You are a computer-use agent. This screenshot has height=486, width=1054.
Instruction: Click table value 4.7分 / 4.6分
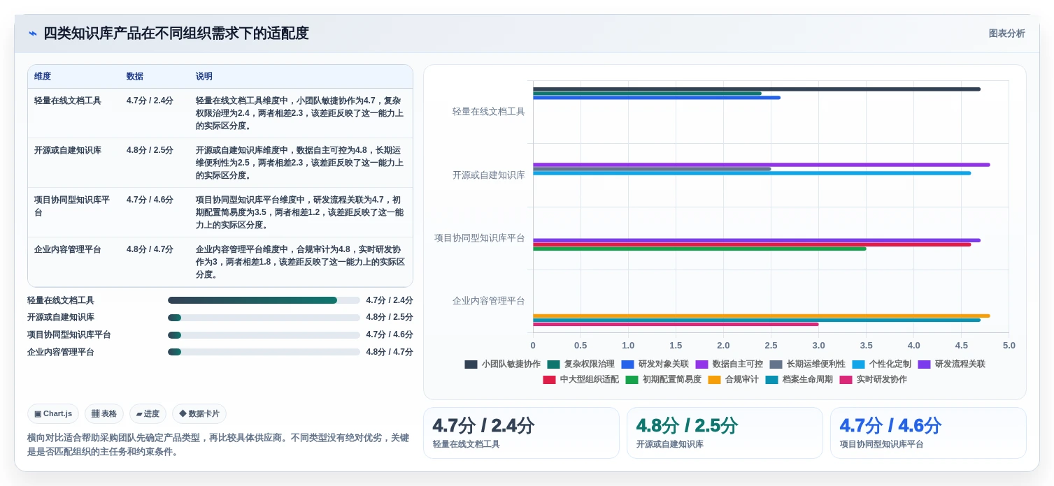point(150,200)
